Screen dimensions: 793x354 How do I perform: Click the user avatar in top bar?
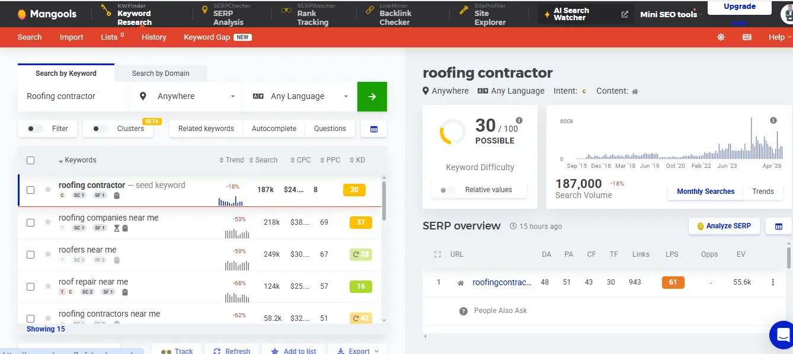(787, 14)
